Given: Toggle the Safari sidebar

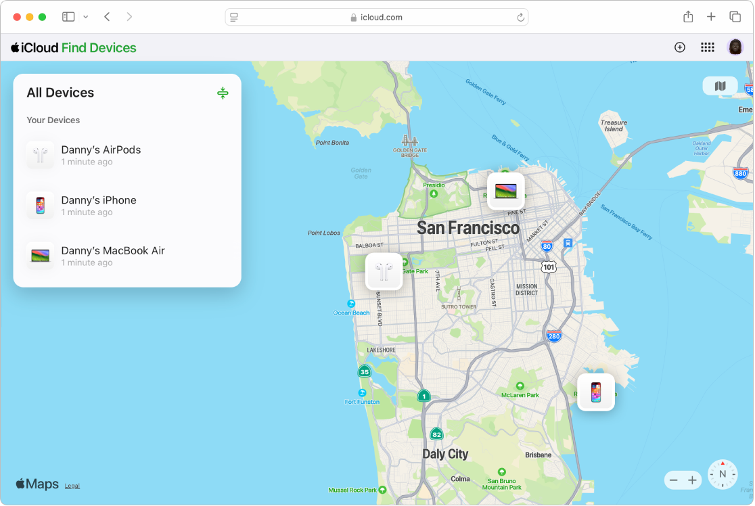Looking at the screenshot, I should point(68,16).
